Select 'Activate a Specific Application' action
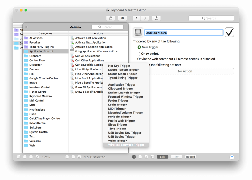Image resolution: width=252 pixels, height=180 pixels. 99,47
